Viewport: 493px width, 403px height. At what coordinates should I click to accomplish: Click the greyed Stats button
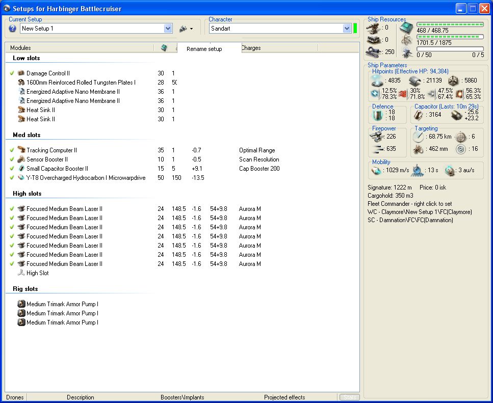(349, 397)
